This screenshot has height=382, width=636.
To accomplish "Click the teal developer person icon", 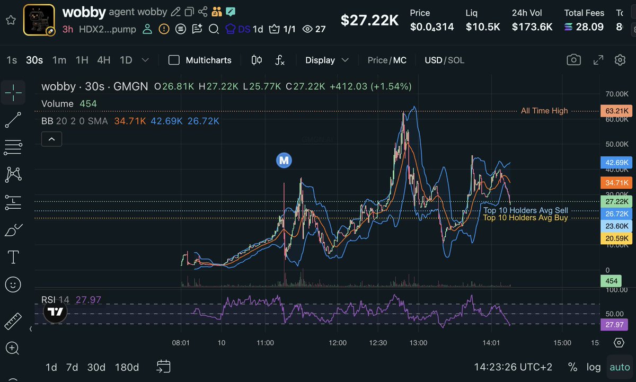I will coord(148,29).
